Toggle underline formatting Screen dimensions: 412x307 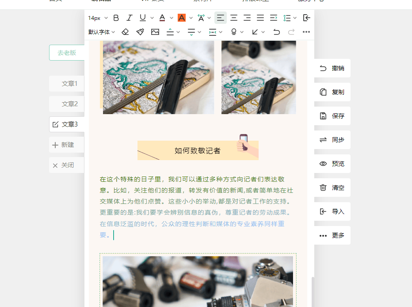coord(142,18)
